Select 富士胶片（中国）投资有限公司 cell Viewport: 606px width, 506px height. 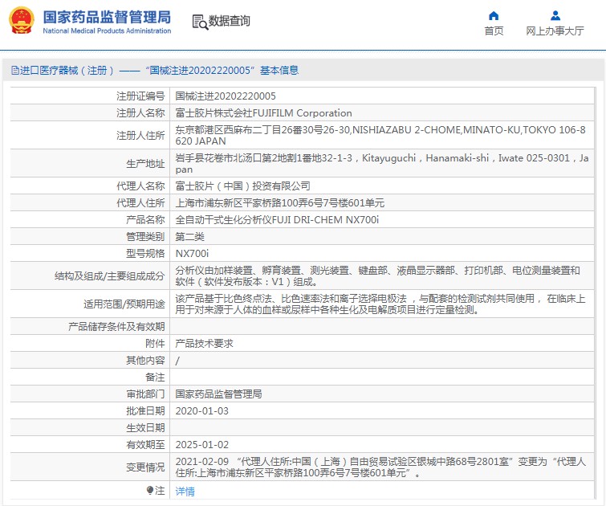click(242, 186)
